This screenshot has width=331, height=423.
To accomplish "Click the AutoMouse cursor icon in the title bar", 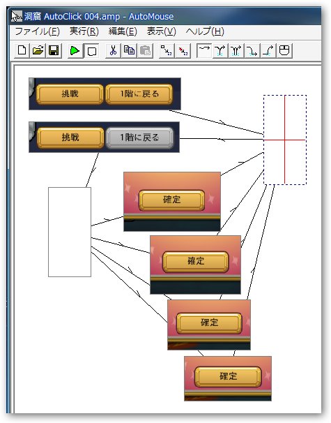I will point(17,17).
